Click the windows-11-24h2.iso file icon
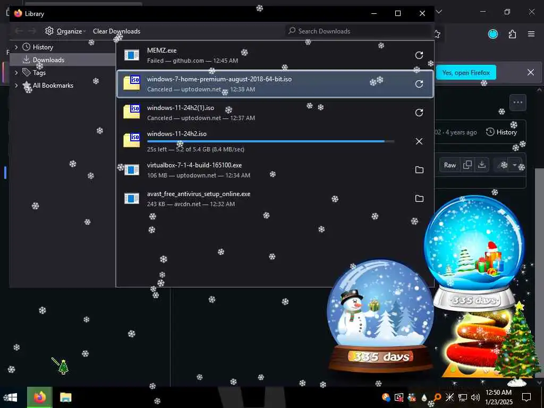Viewport: 544px width, 408px height. tap(132, 140)
